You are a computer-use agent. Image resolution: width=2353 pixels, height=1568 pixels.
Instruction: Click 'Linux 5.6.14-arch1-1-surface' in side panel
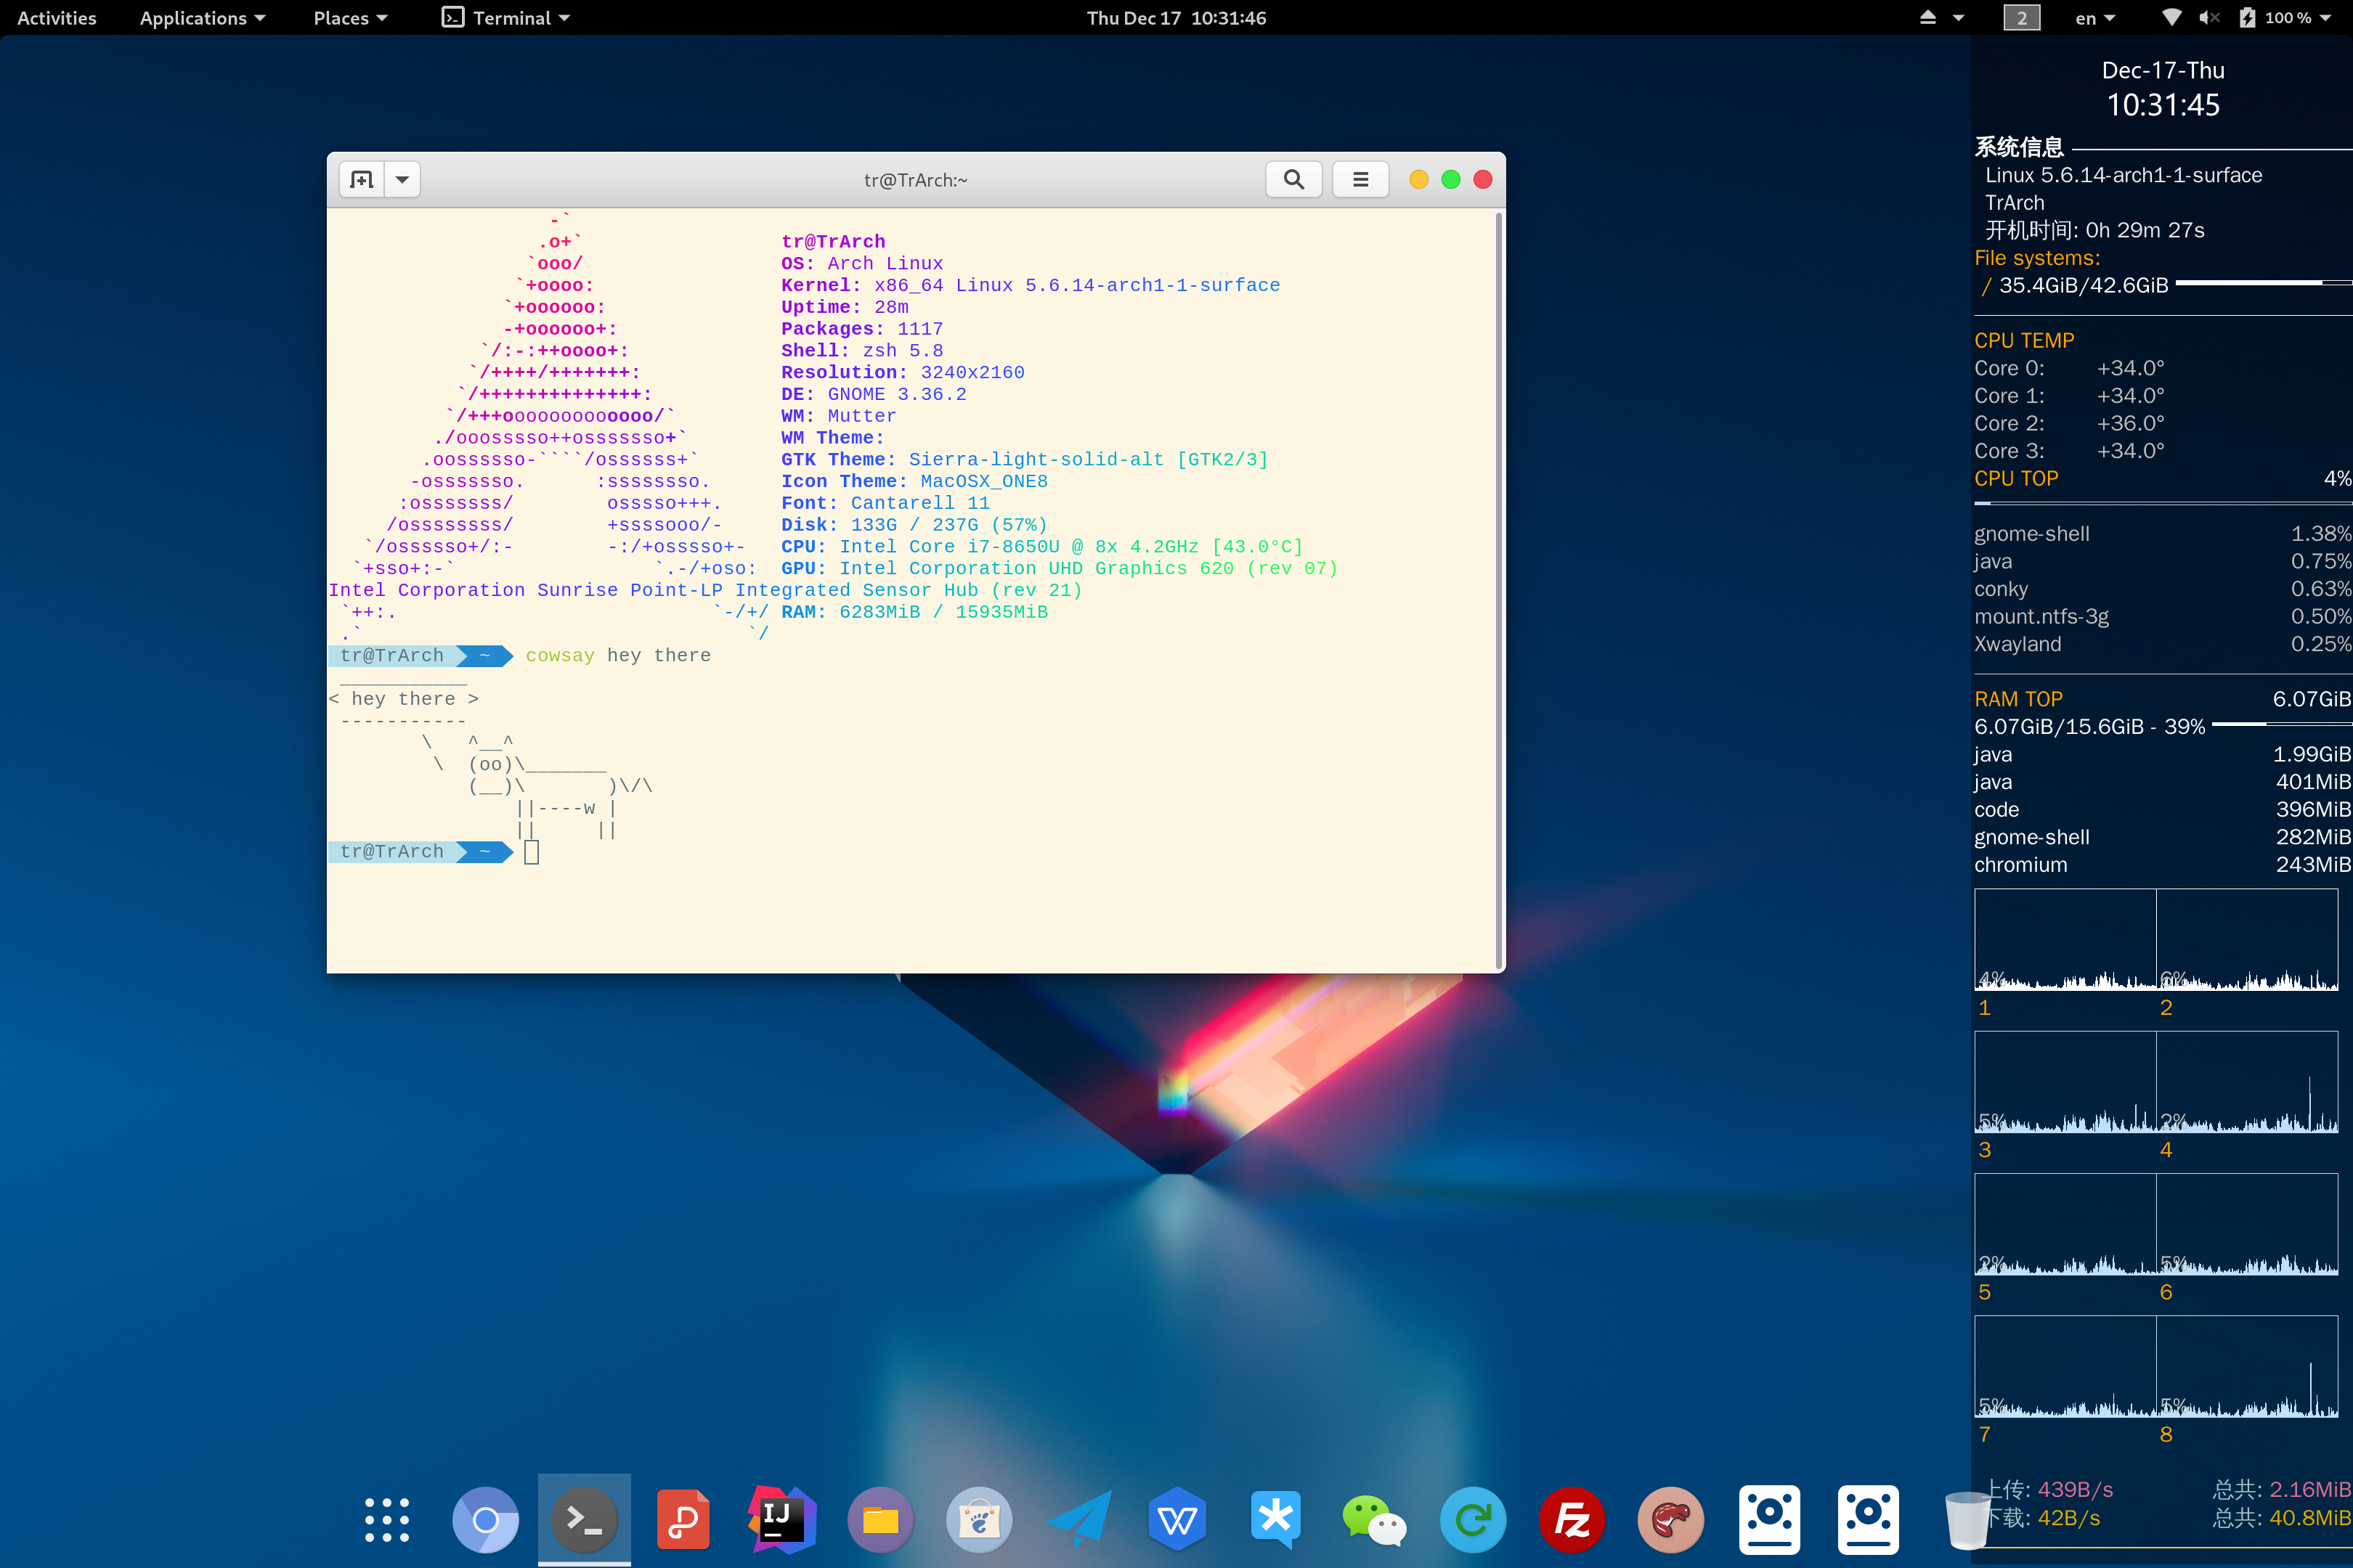2124,176
